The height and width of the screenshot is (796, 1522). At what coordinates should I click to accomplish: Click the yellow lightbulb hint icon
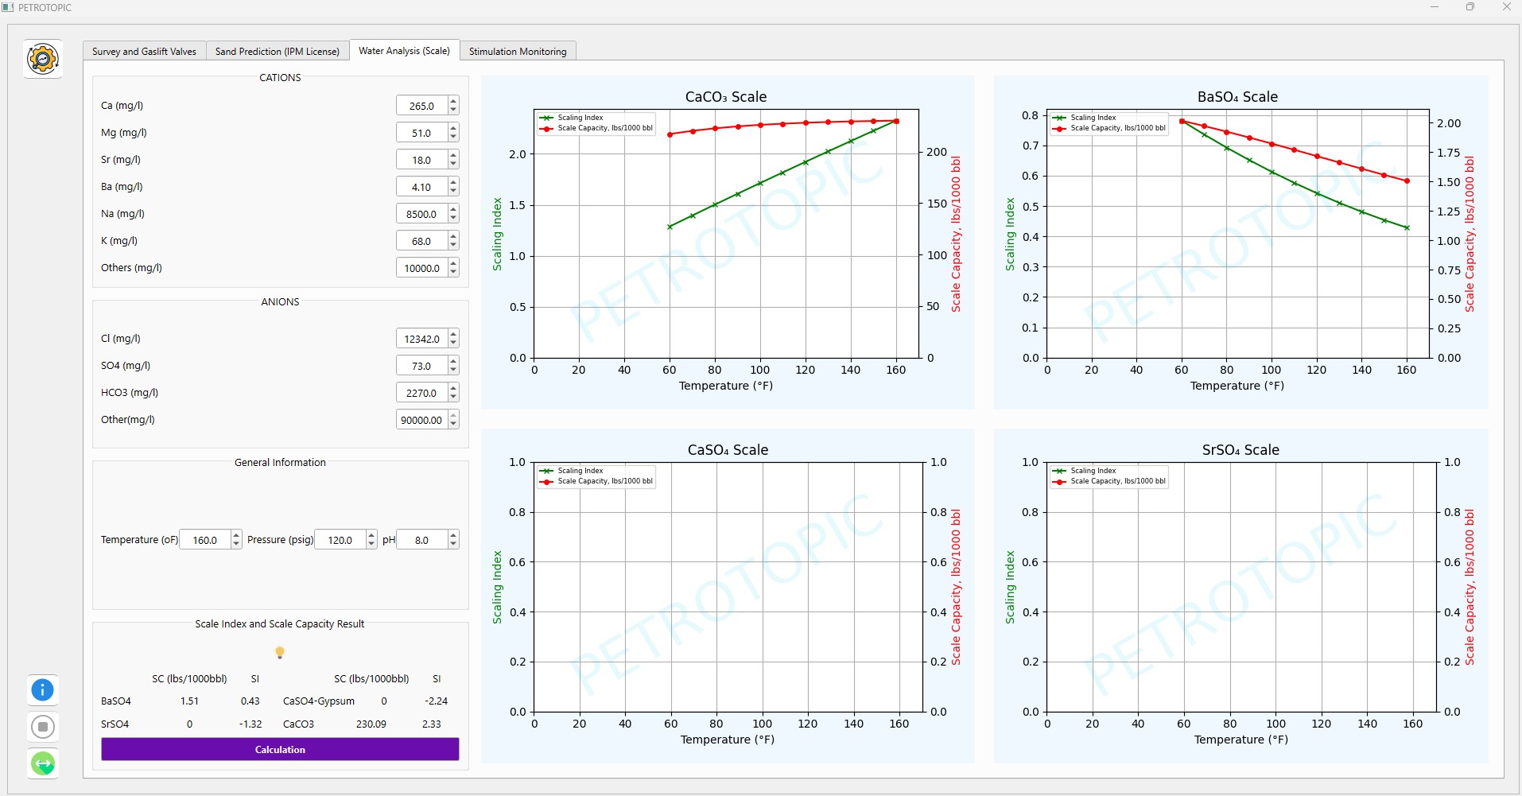pos(280,652)
